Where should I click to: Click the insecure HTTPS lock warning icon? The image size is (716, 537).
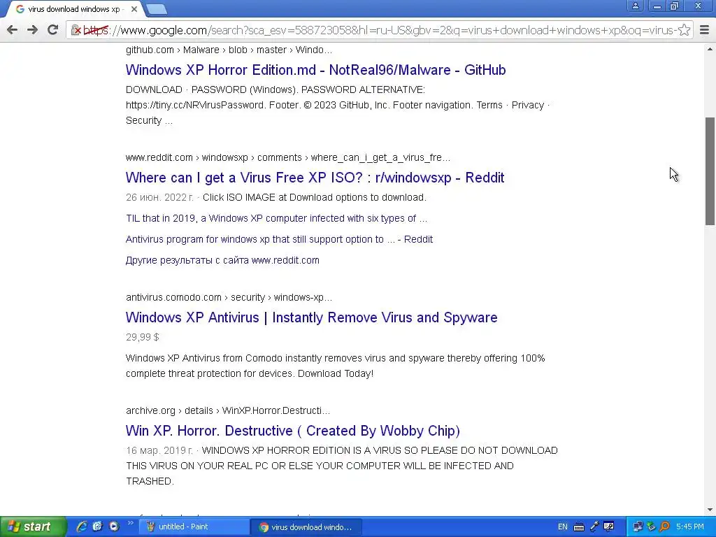(76, 30)
